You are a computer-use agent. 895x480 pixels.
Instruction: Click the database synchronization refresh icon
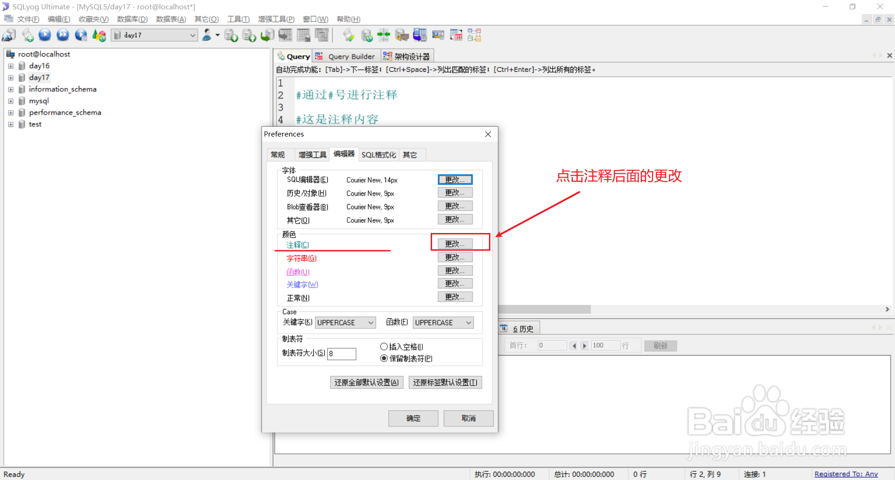[367, 35]
